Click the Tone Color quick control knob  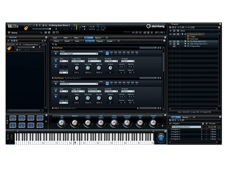pos(62,123)
